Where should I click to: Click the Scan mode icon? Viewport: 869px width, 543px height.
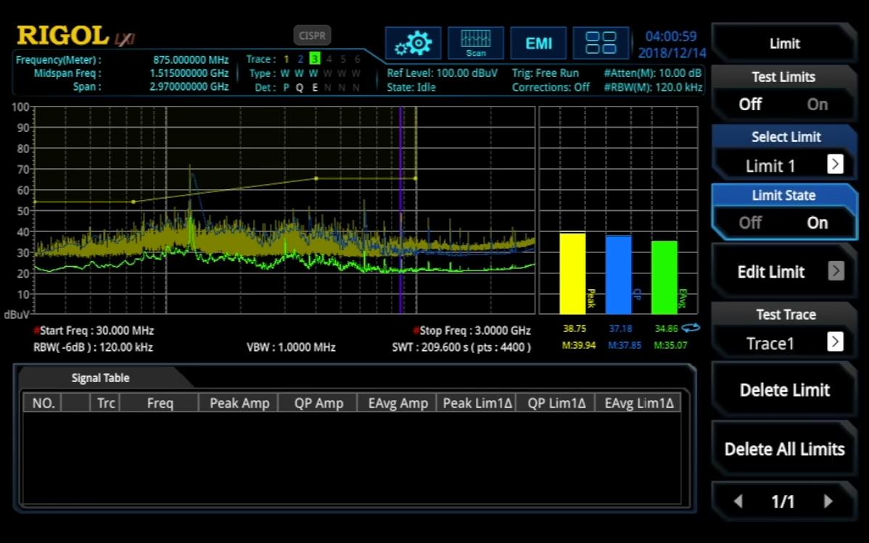pyautogui.click(x=476, y=43)
